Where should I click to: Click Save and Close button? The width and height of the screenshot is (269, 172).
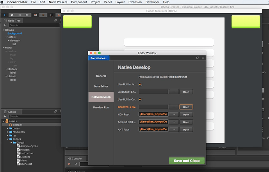(x=187, y=161)
